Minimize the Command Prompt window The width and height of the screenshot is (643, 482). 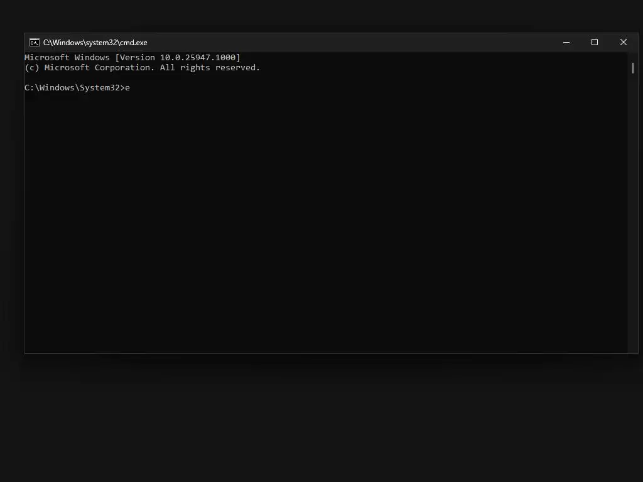566,42
